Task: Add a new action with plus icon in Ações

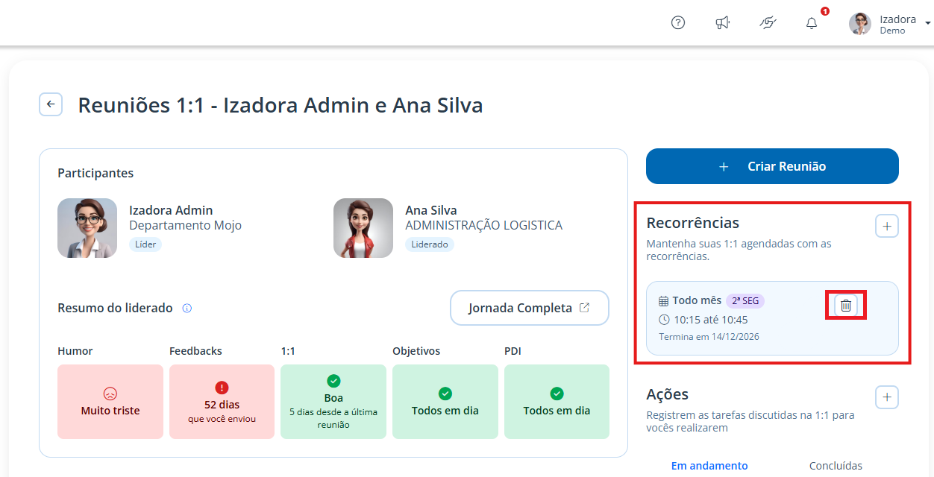Action: [886, 397]
